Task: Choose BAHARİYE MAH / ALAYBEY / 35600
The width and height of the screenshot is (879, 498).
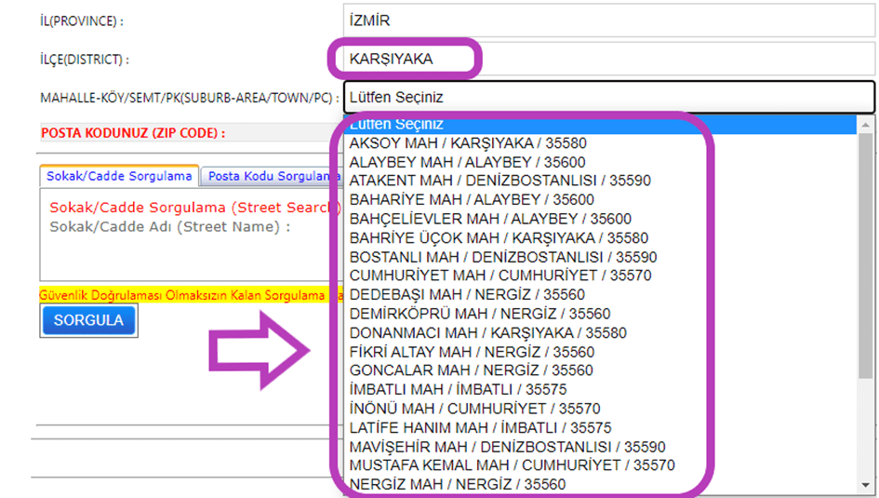Action: point(471,199)
